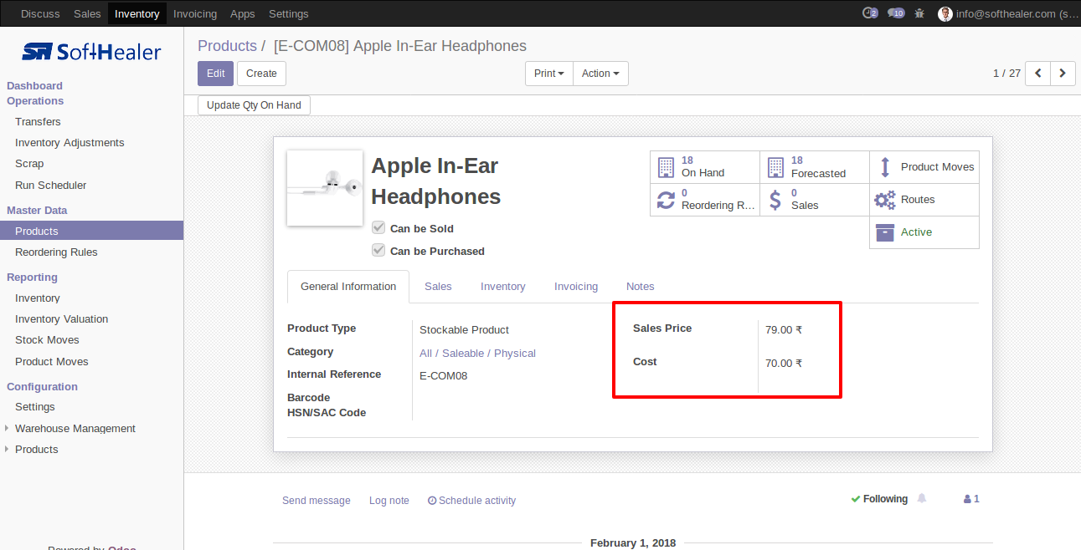This screenshot has width=1081, height=550.
Task: Click Schedule activity in the chatter
Action: click(x=471, y=501)
